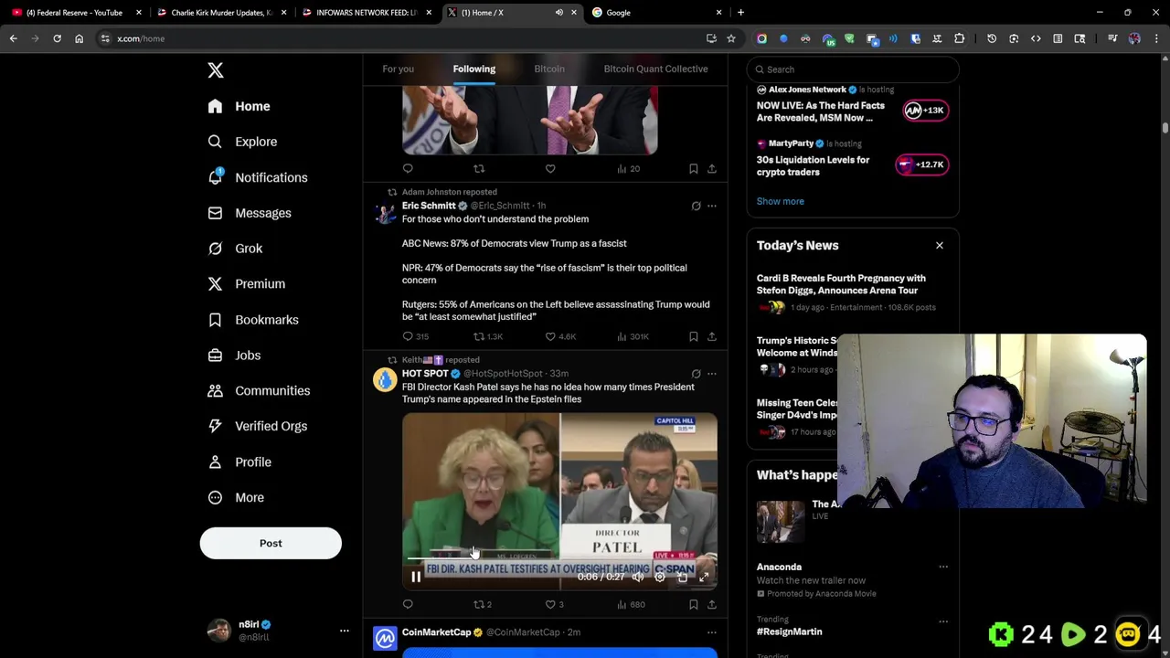
Task: Bookmark the top post with 20 views
Action: point(694,168)
